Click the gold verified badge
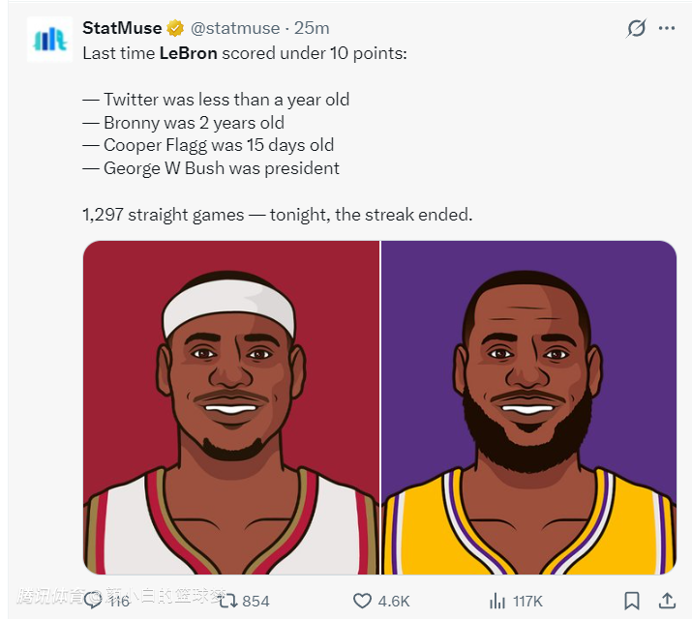The image size is (692, 619). tap(176, 28)
